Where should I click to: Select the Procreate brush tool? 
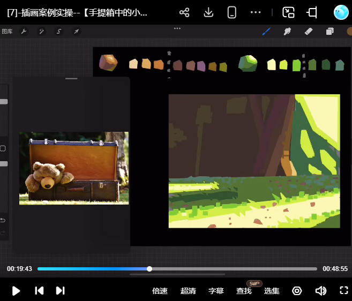266,31
